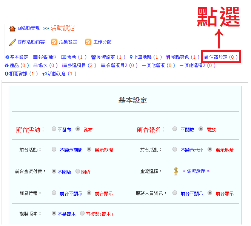Image resolution: width=251 pixels, height=226 pixels.
Task: Click the RSS icon beside 活動設定
Action: [54, 42]
